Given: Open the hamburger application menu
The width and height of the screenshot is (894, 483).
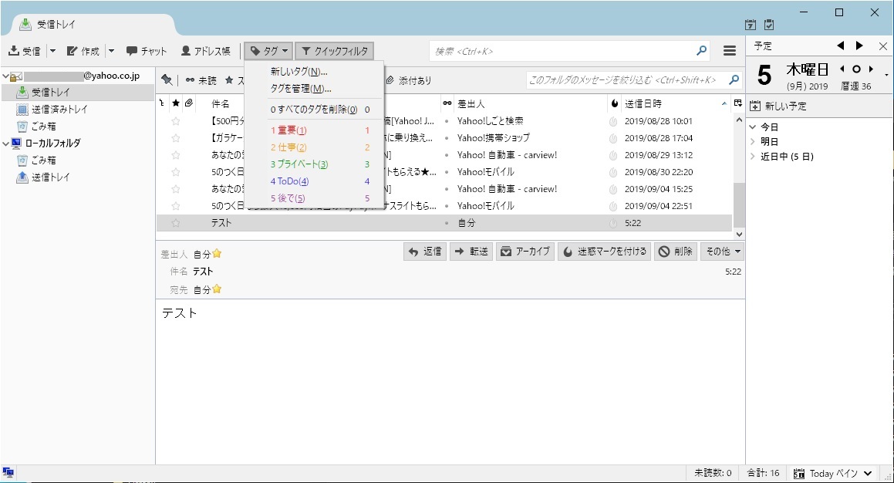Looking at the screenshot, I should point(729,52).
